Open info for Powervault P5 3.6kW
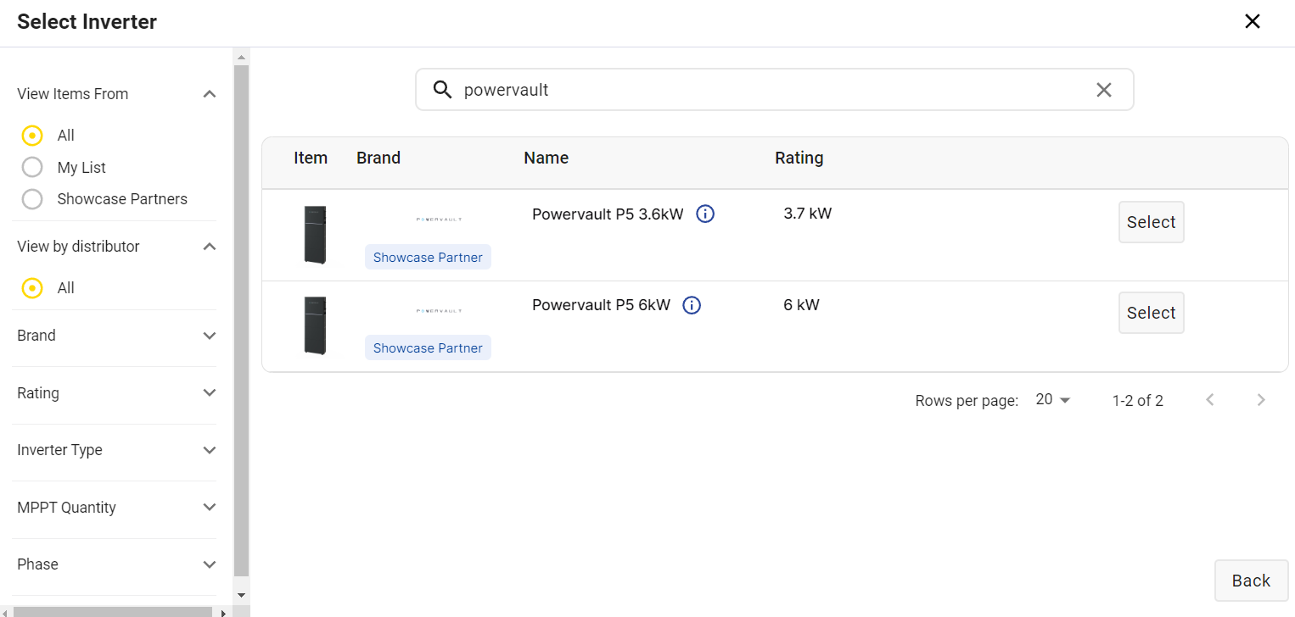Screen dimensions: 1295x617 [705, 214]
